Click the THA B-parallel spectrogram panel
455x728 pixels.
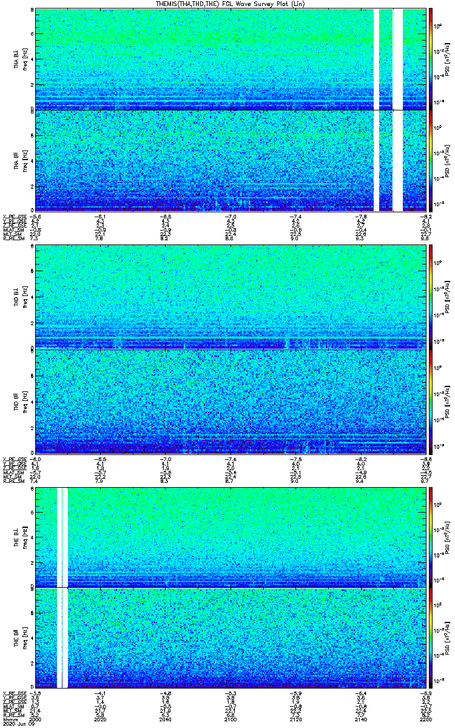coord(230,160)
